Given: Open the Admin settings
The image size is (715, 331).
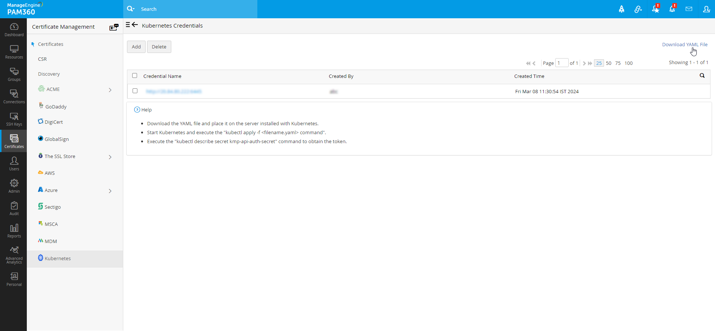Looking at the screenshot, I should 14,186.
